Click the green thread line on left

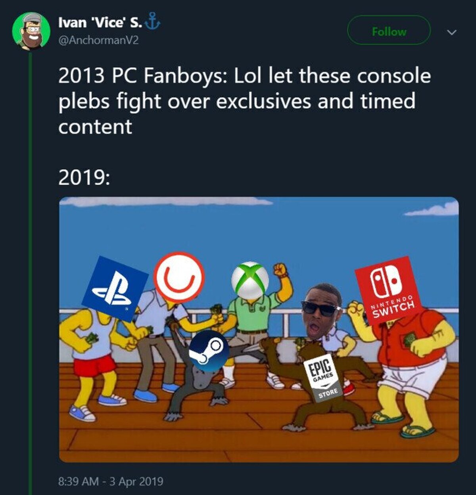(30, 274)
